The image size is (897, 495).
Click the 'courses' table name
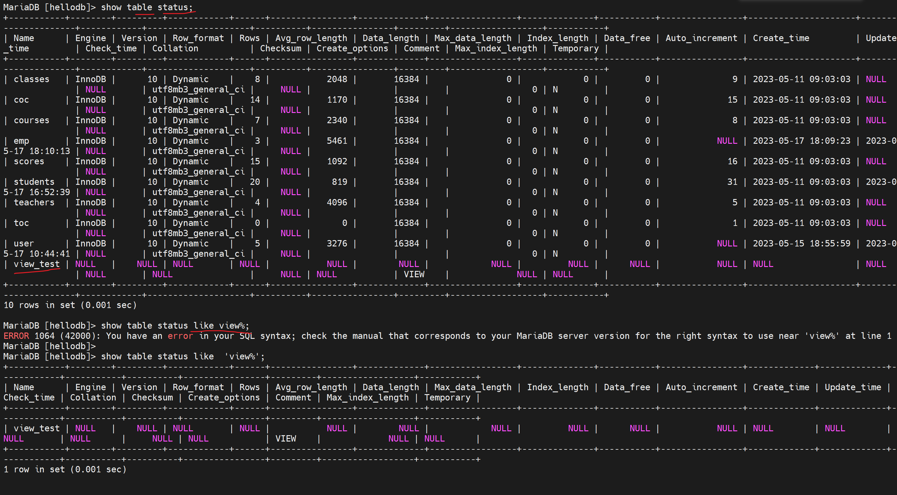[x=31, y=121]
